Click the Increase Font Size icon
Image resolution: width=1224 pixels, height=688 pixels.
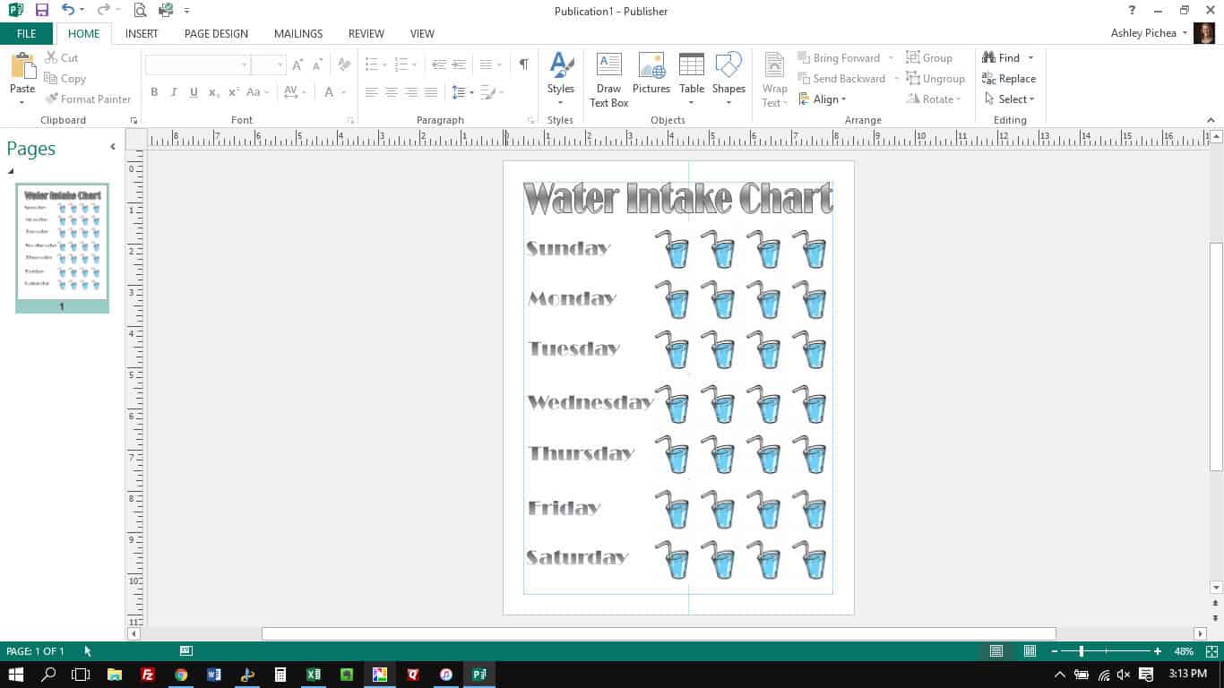click(297, 64)
